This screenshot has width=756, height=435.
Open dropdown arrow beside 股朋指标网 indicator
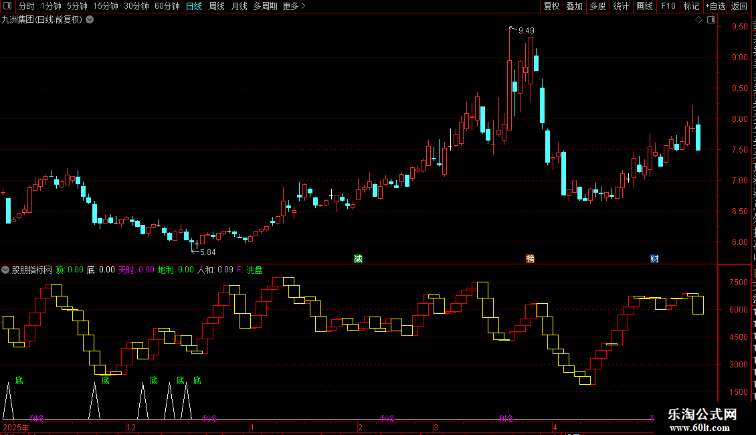[x=5, y=270]
